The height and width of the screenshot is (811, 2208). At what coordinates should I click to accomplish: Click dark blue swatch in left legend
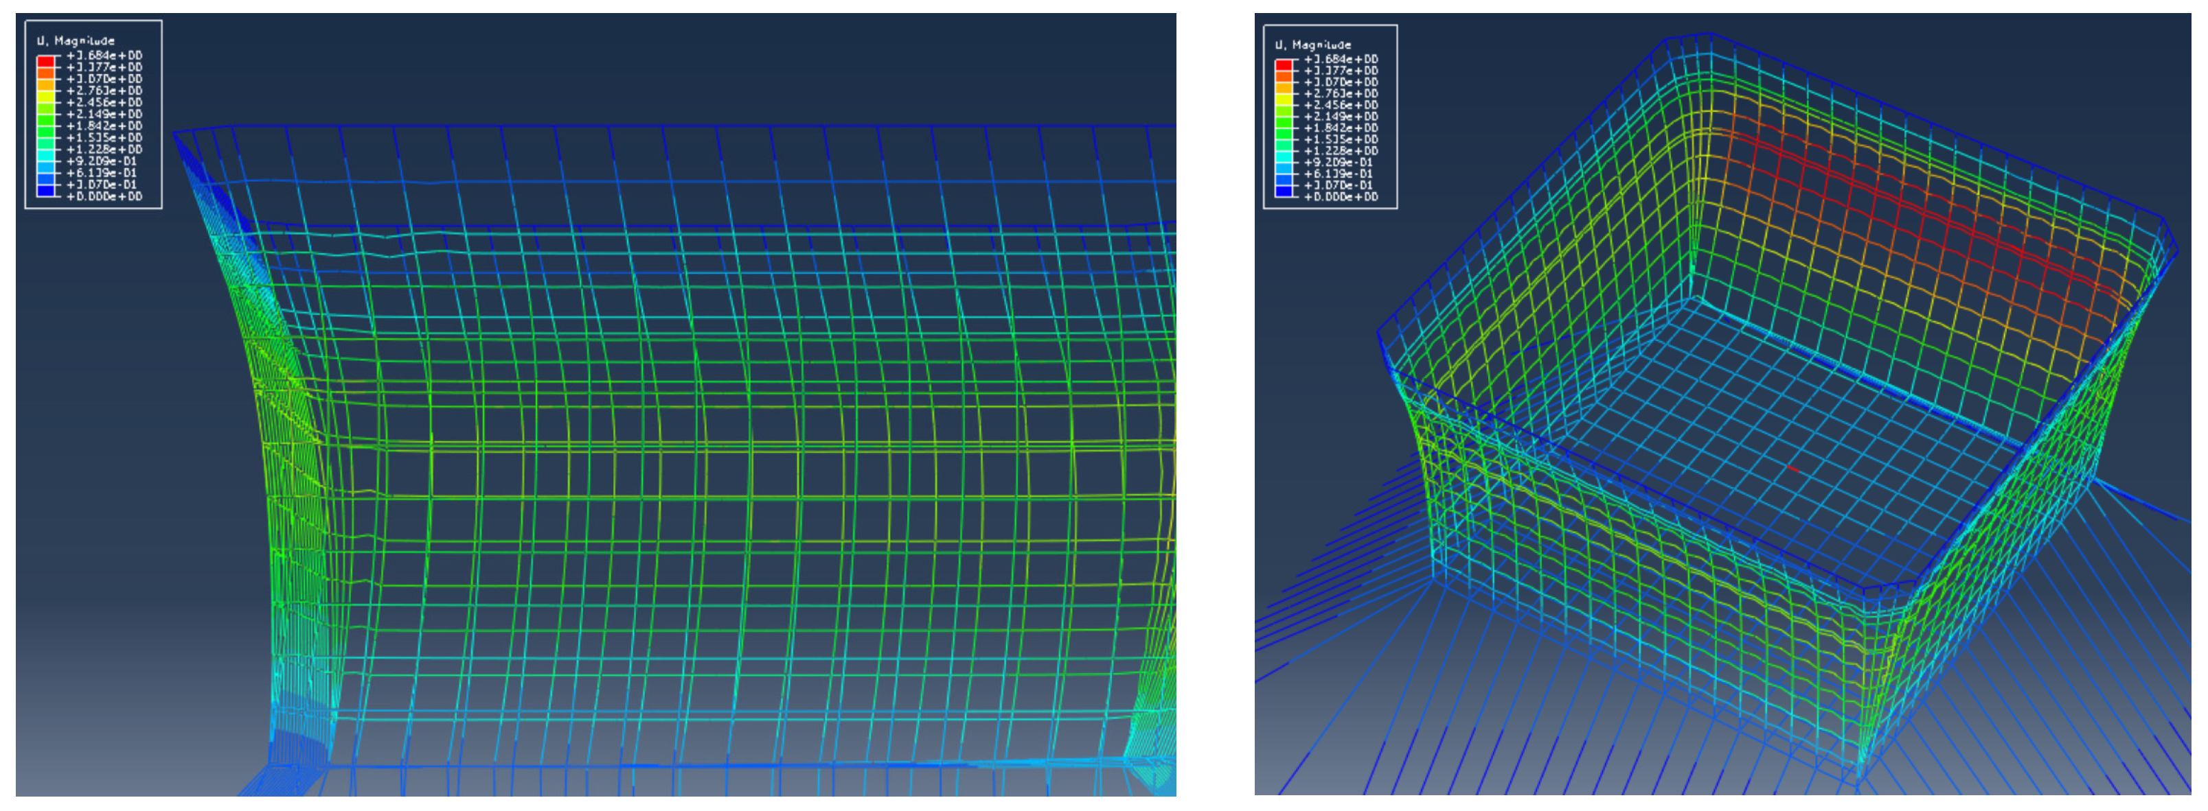[46, 190]
